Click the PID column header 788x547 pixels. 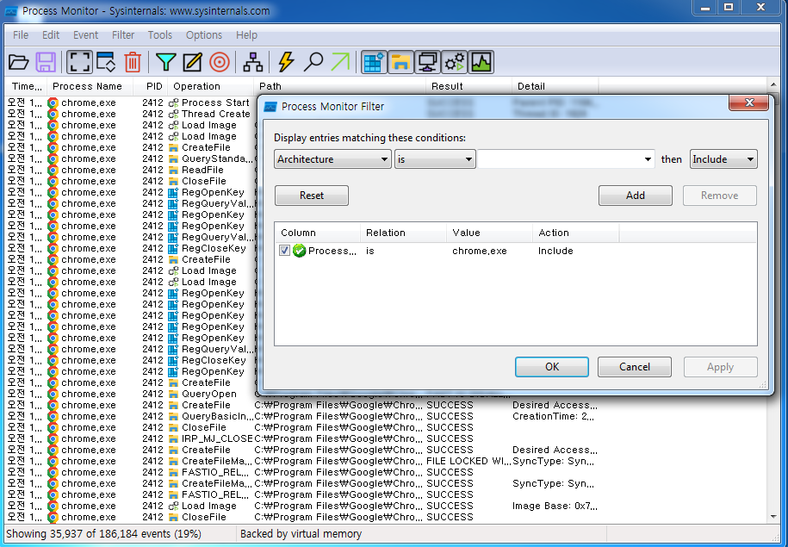coord(151,86)
